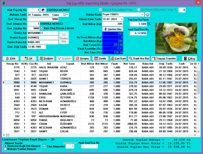This screenshot has width=203, height=154.
Task: Uncheck the Tüm Alımyerleri checkbox
Action: coord(45,147)
